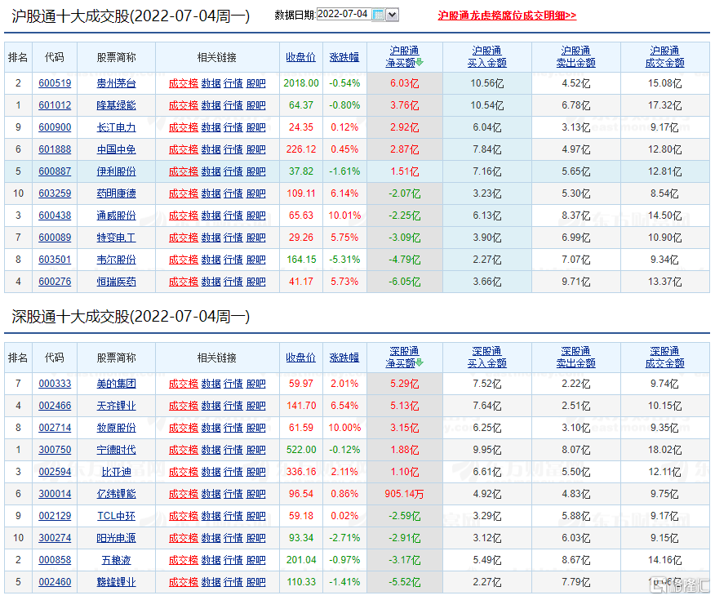
Task: Select 6.03亿 net buy cell for 贵州茅台
Action: click(405, 83)
